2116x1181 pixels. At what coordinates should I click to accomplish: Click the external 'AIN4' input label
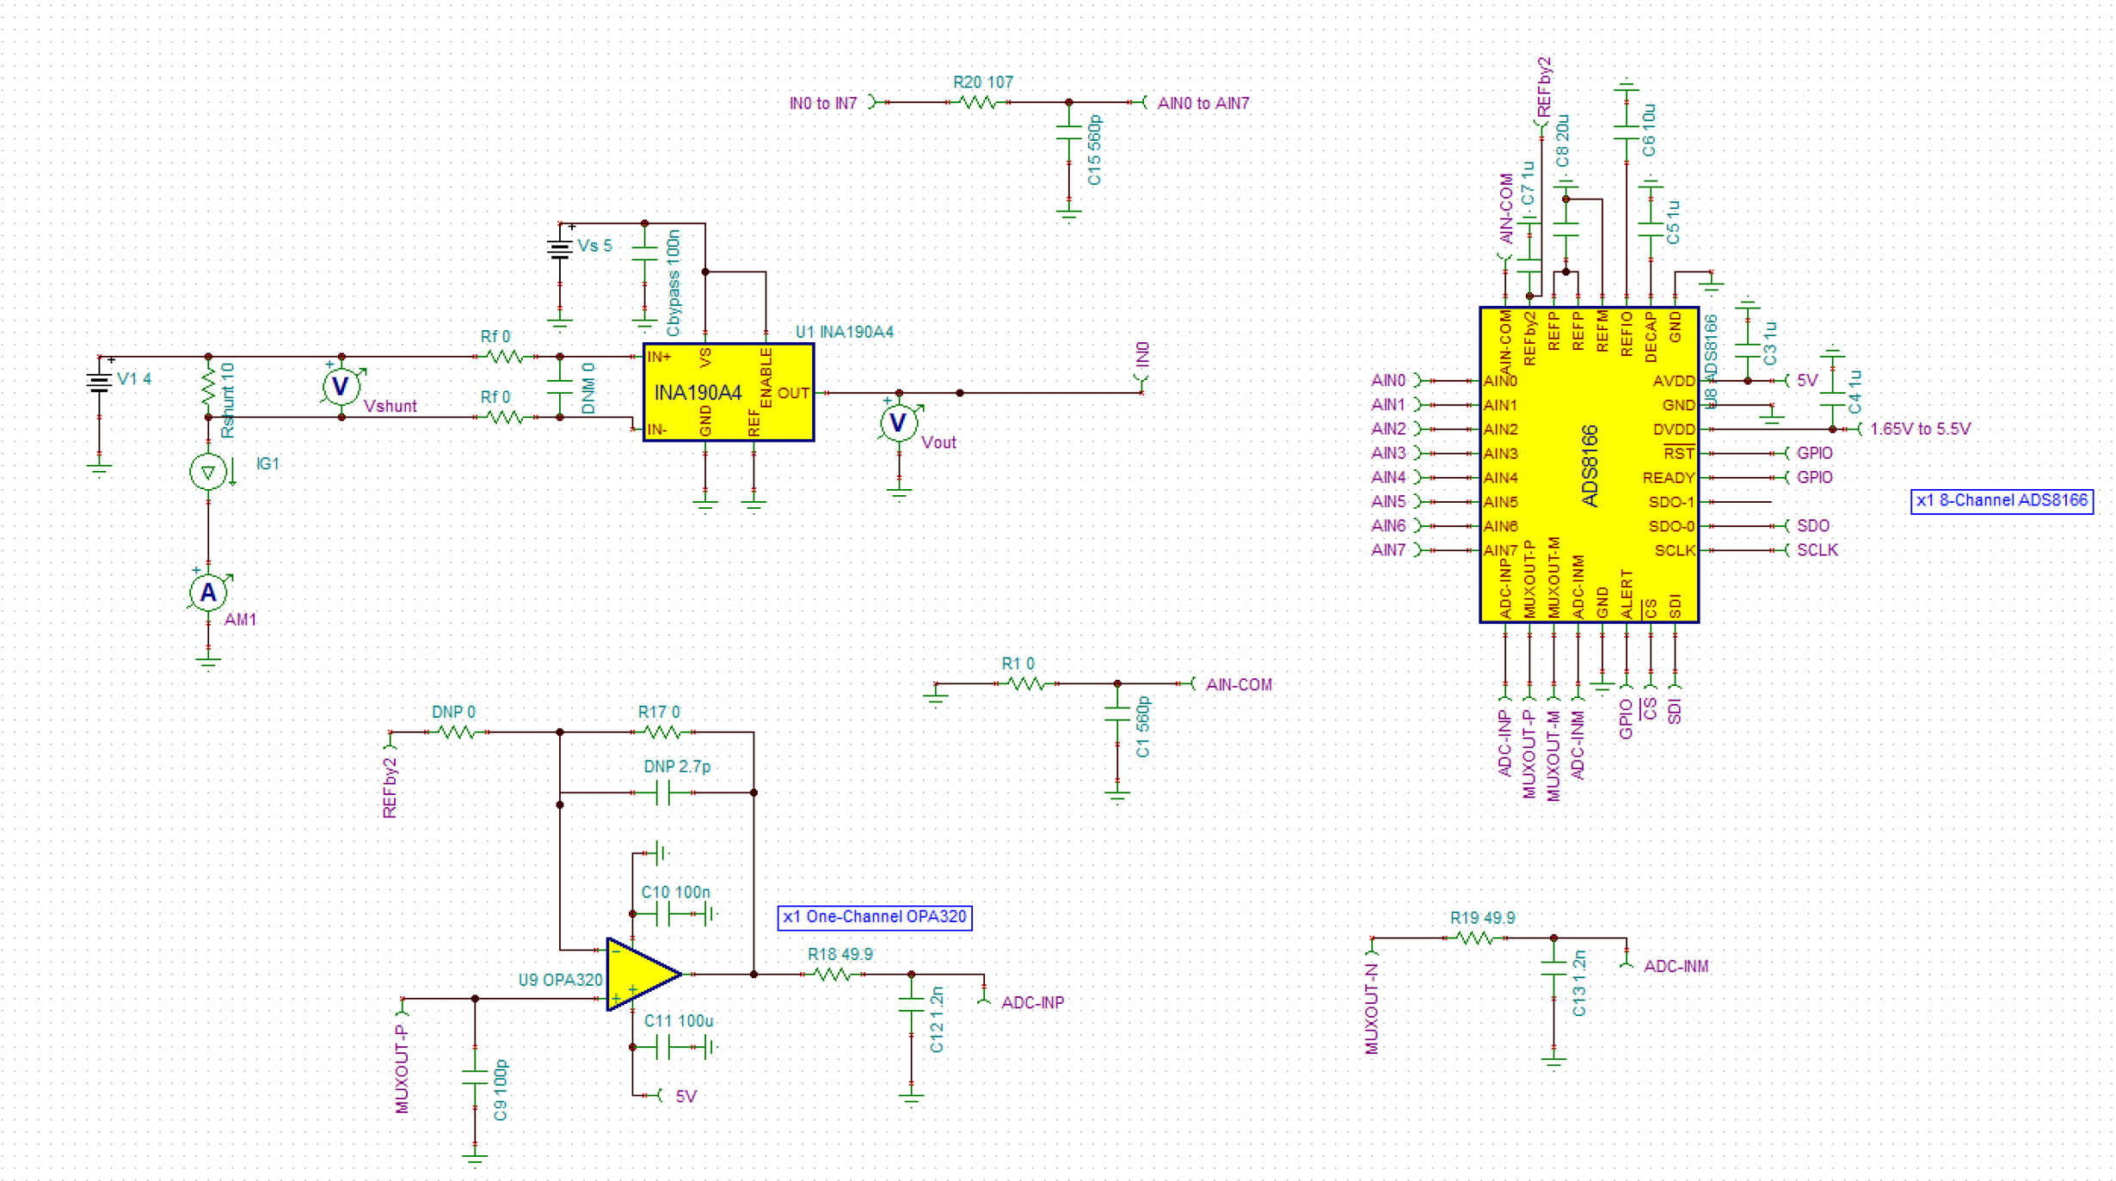(1388, 477)
